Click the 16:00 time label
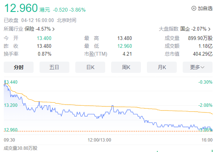This screenshot has width=217, height=152. coord(207,140)
